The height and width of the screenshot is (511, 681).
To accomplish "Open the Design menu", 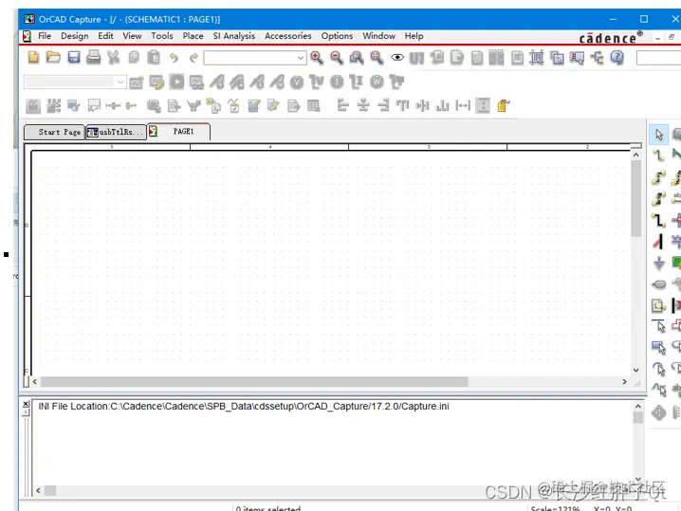I will 74,36.
